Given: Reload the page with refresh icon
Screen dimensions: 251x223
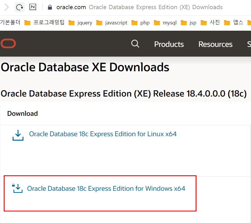Looking at the screenshot, I should coord(20,7).
